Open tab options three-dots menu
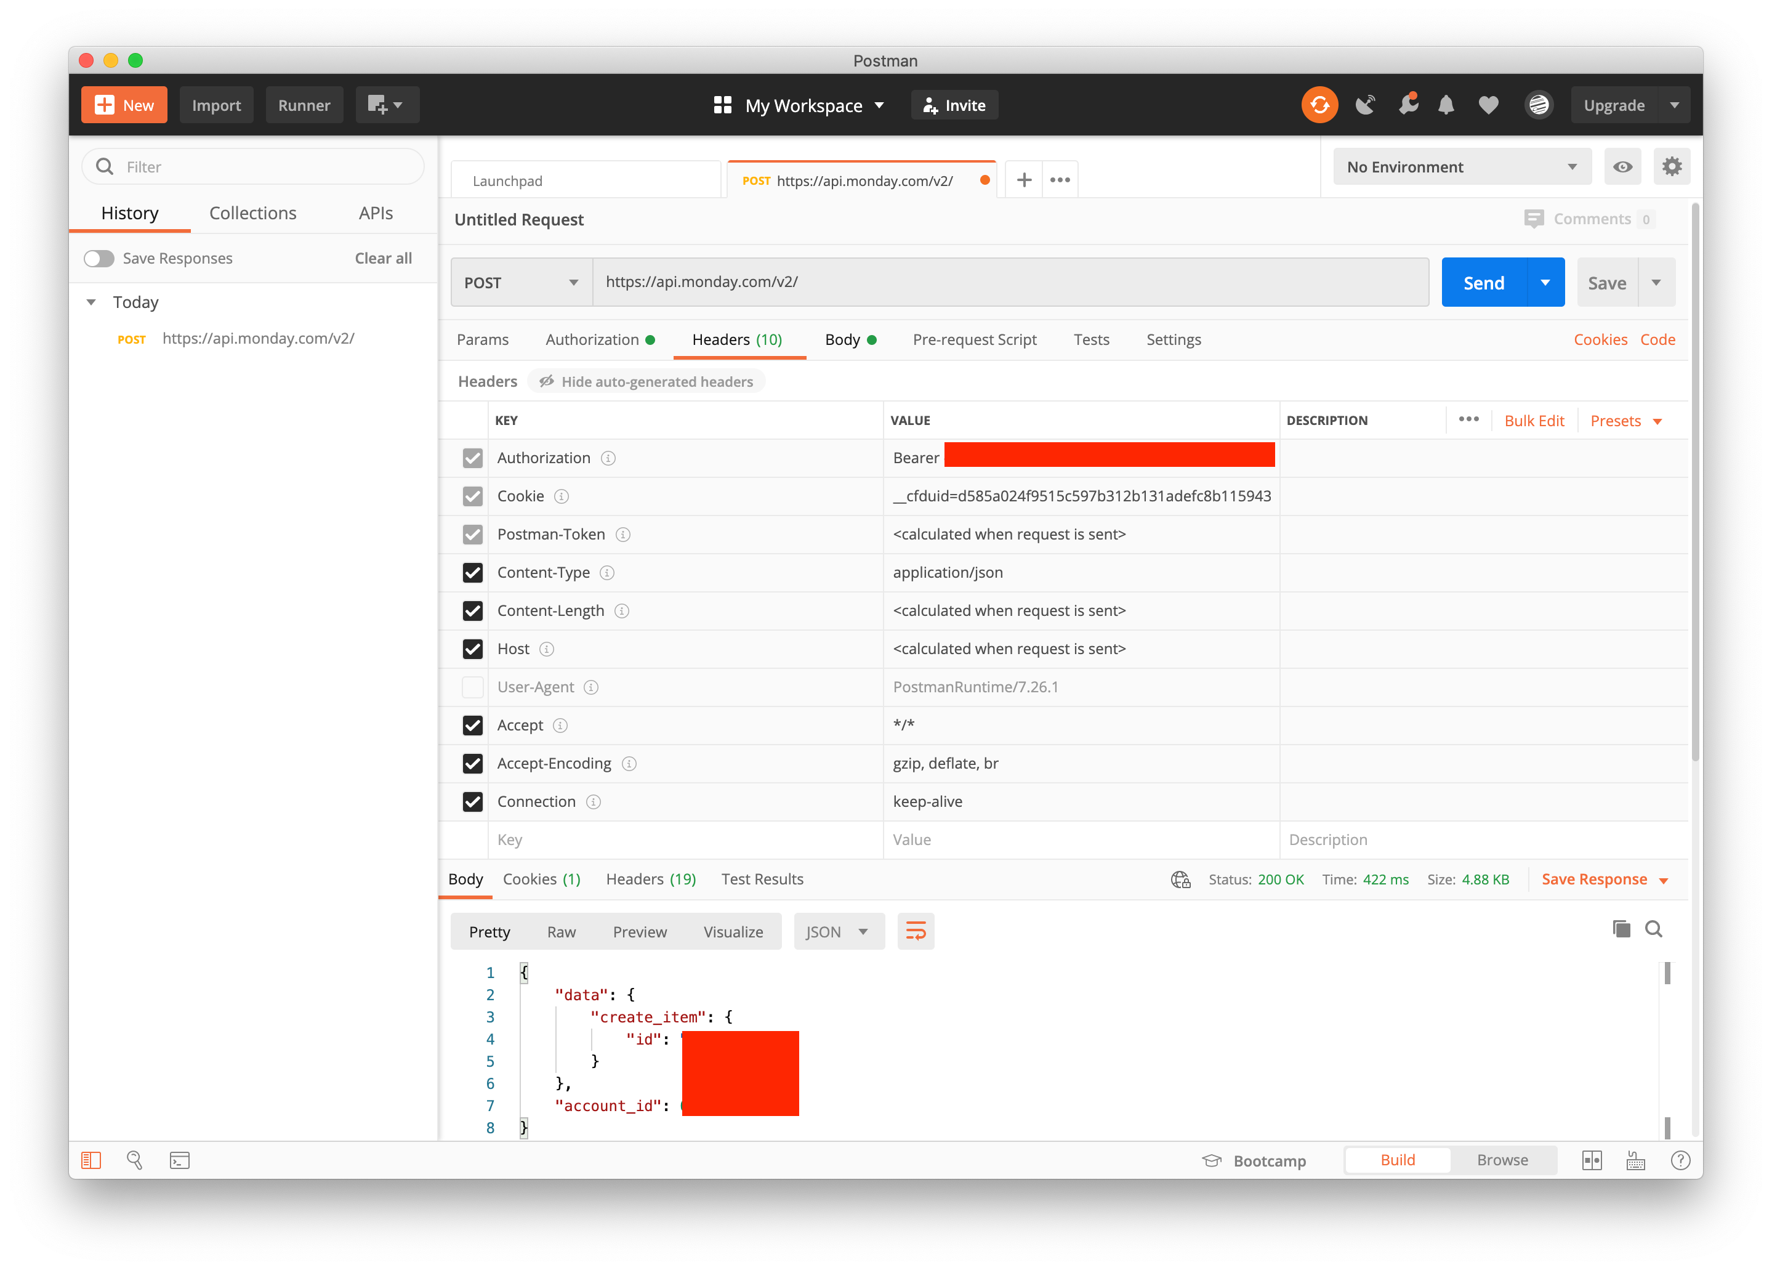The height and width of the screenshot is (1270, 1772). 1060,180
